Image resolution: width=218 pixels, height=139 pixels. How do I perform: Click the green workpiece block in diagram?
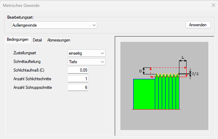(x=144, y=94)
